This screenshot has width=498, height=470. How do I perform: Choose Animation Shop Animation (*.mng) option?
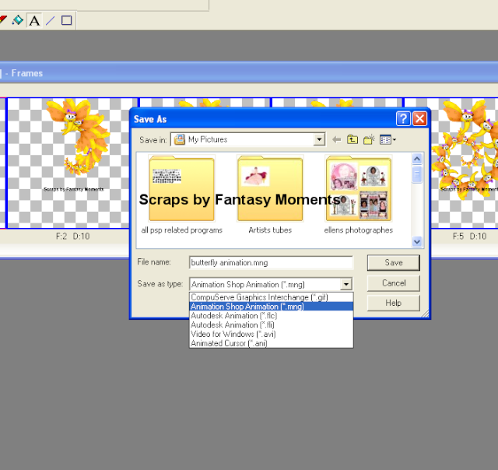(x=271, y=307)
